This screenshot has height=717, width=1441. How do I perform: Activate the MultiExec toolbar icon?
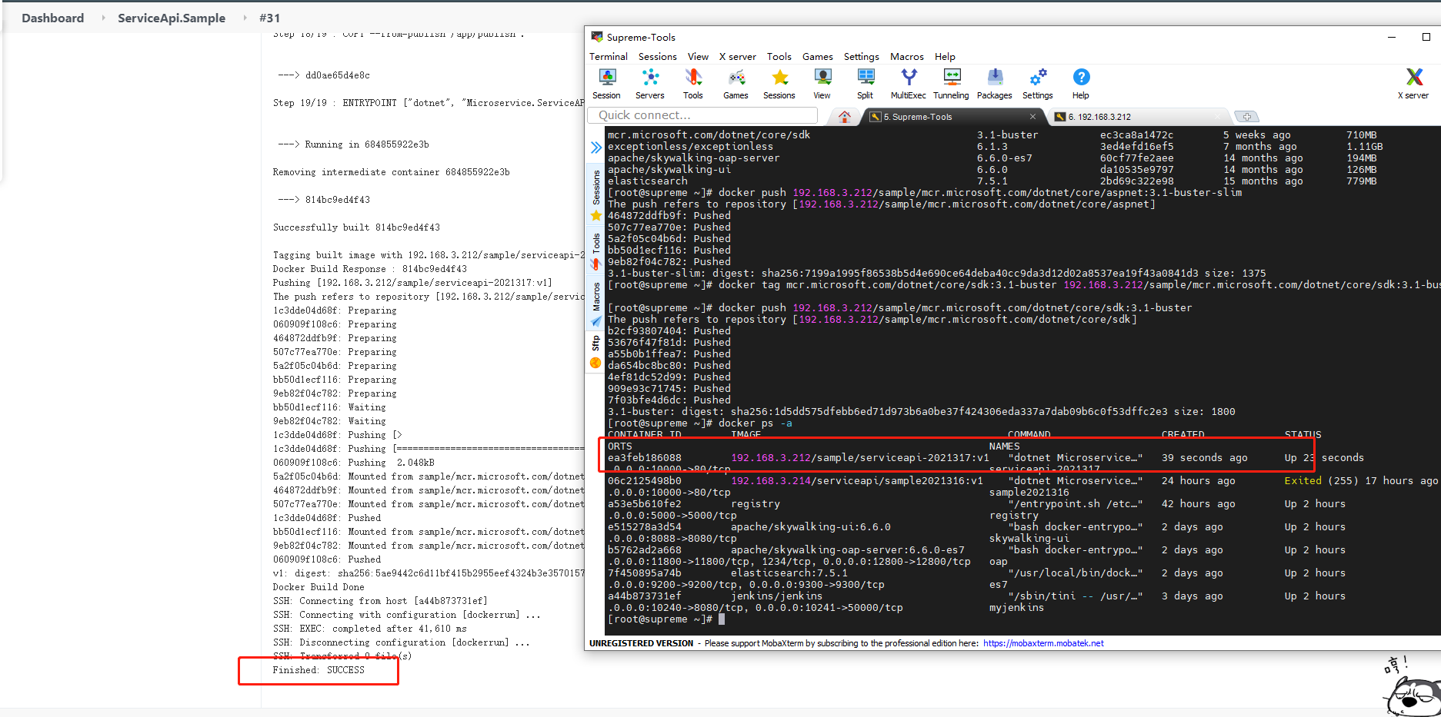(909, 84)
